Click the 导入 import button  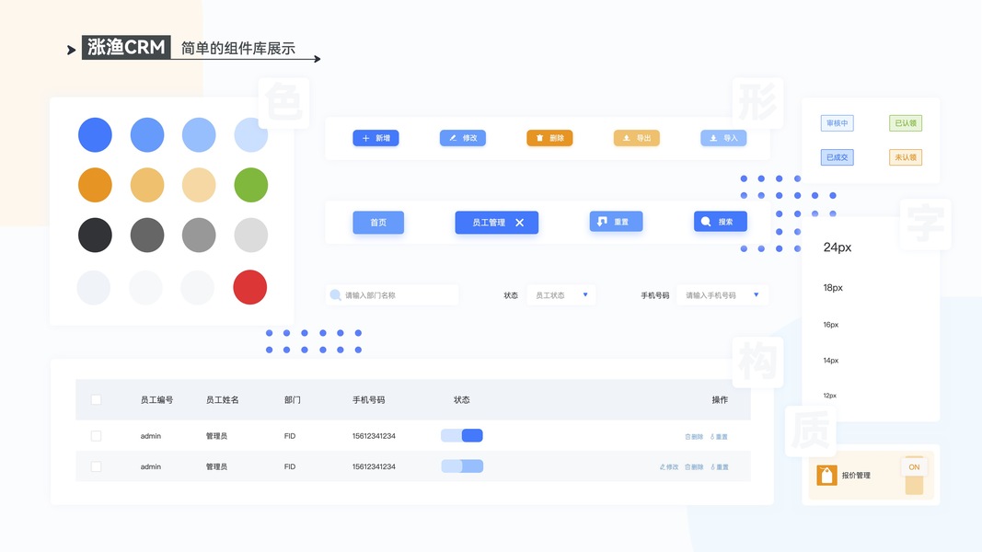tap(723, 138)
